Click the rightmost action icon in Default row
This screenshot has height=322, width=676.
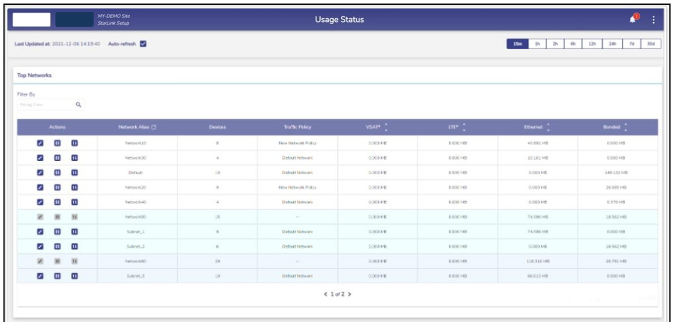click(74, 173)
